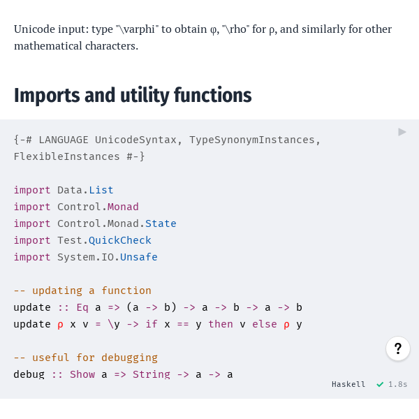Click the updating a function comment

82,291
